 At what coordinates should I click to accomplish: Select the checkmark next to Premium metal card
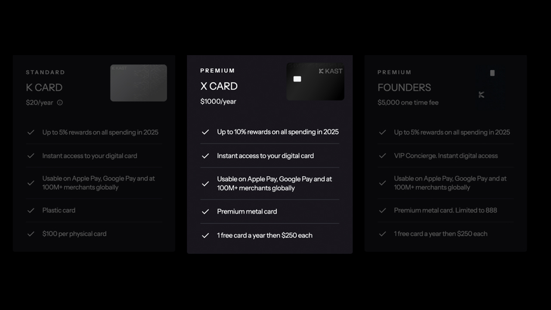click(205, 211)
